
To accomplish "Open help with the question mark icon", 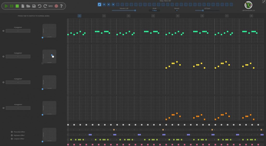I will pyautogui.click(x=61, y=6).
